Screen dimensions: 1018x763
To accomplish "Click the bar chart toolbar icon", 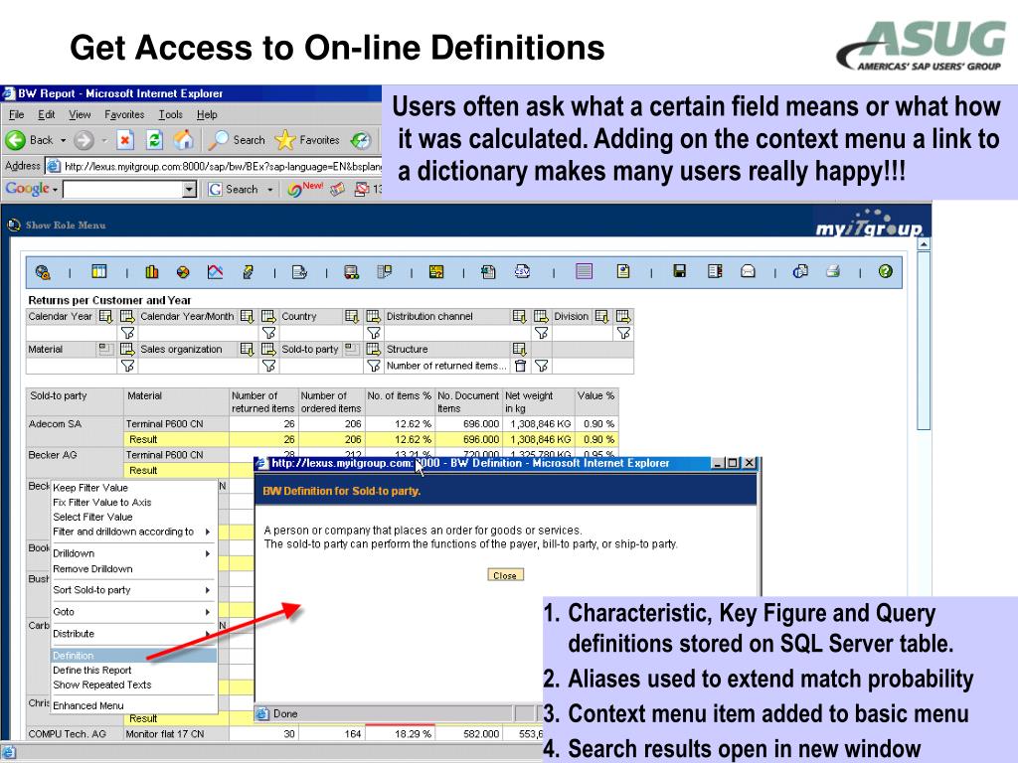I will pyautogui.click(x=152, y=272).
